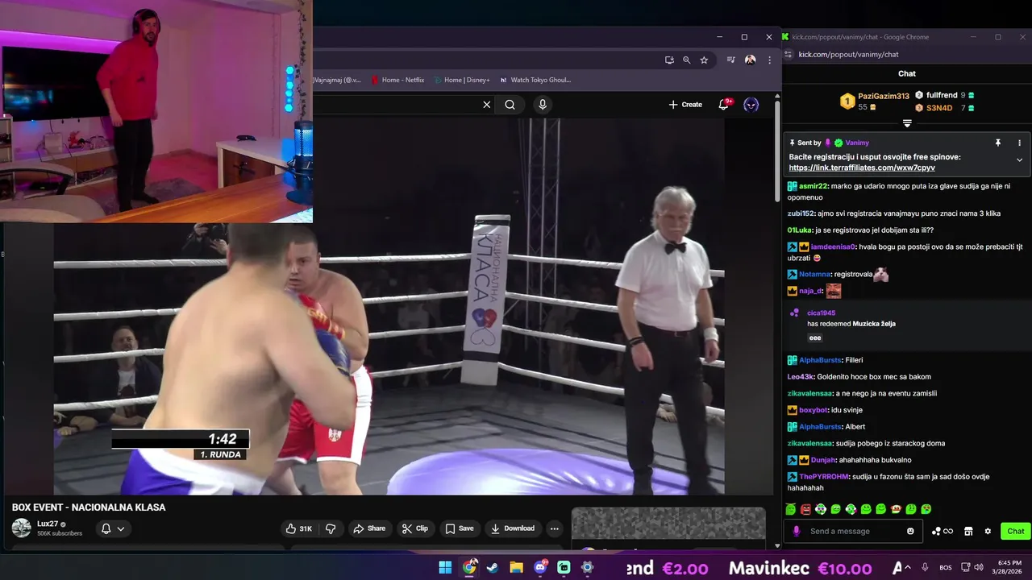Open File Explorer from the taskbar

click(516, 567)
